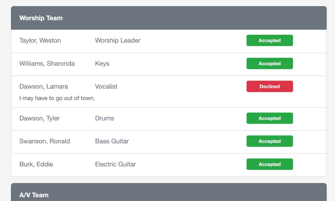
Task: Click the Worship Leader position label
Action: 118,41
